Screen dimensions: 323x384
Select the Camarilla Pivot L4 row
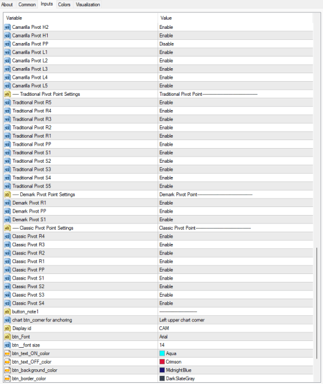click(x=158, y=77)
